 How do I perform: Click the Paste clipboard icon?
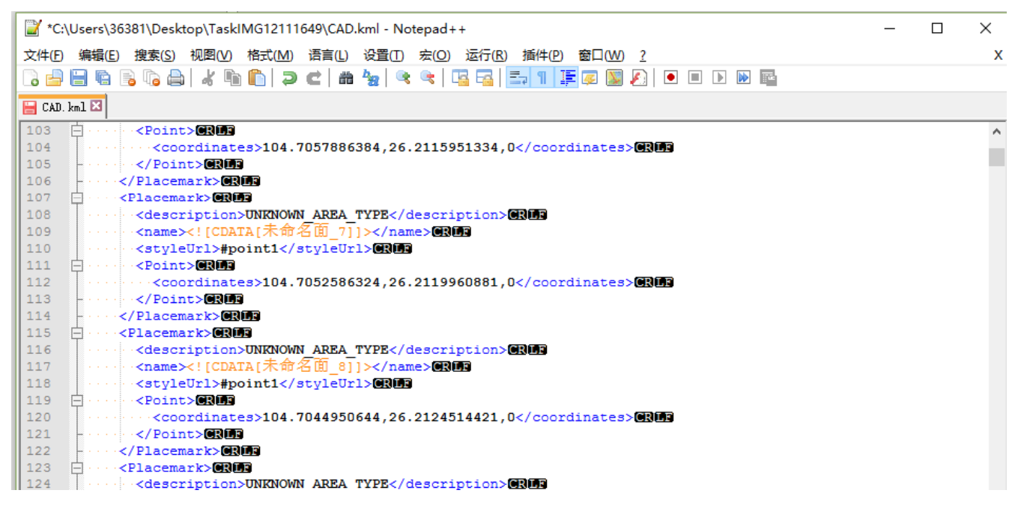click(x=257, y=78)
